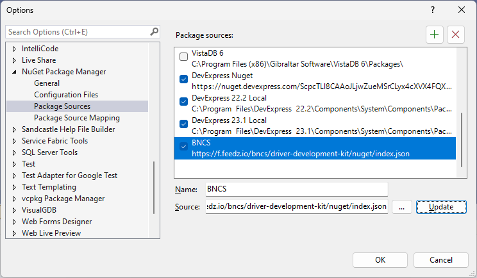Viewport: 477px width, 278px height.
Task: Click the help question mark icon
Action: 433,10
